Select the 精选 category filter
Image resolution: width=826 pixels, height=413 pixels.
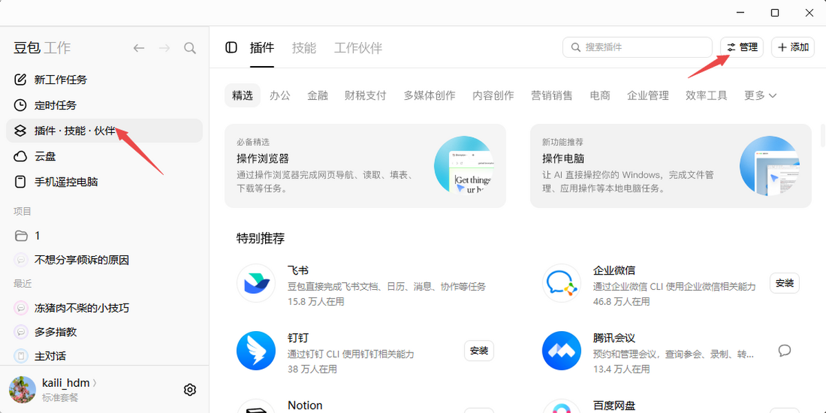242,96
